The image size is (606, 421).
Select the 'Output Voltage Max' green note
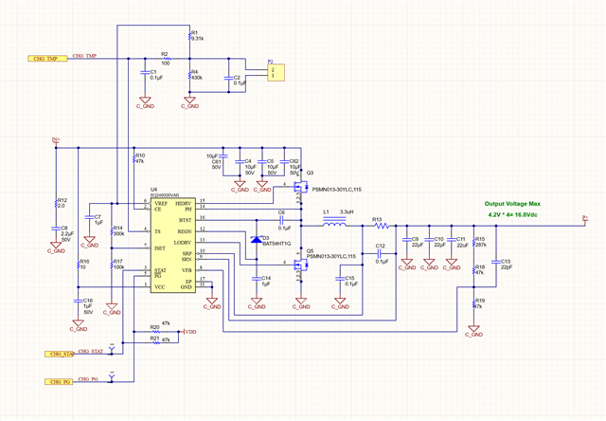point(512,204)
